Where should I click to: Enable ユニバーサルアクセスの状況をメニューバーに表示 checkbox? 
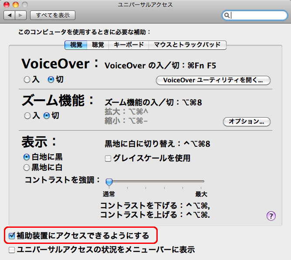pos(12,250)
